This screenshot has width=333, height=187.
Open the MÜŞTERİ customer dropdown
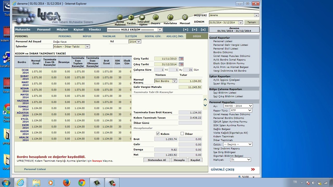tap(234, 15)
